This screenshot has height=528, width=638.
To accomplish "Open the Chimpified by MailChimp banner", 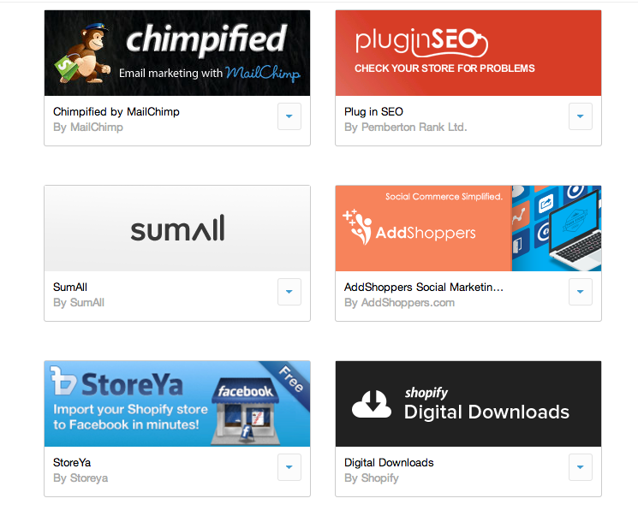I will coord(177,53).
